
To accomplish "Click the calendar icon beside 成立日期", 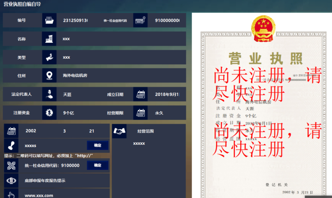I will [140, 94].
